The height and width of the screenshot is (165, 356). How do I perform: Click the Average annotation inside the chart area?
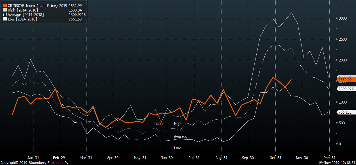[181, 137]
